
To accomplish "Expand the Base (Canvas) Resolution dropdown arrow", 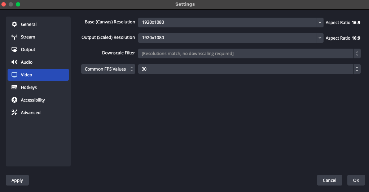I will click(320, 22).
